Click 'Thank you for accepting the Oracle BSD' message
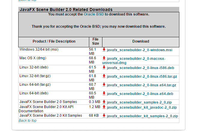Screen dimensions: 206x131 click(99, 26)
